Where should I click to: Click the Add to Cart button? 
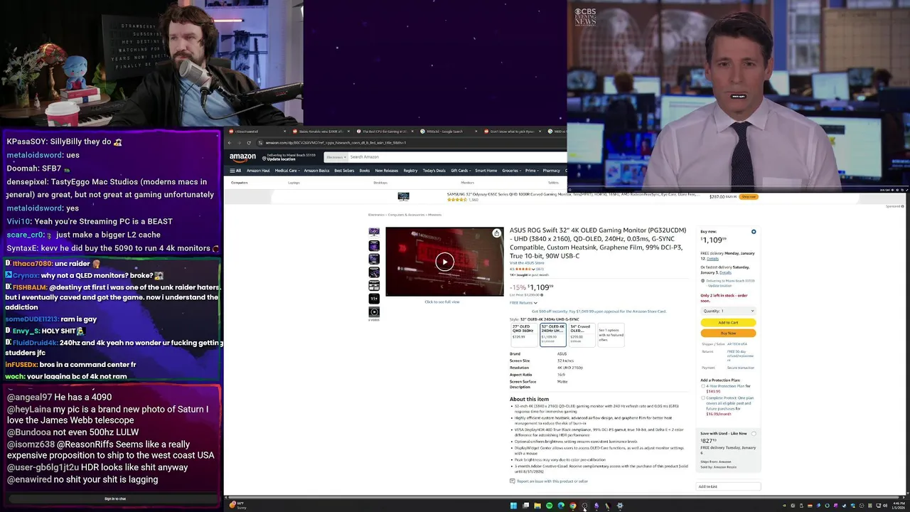[x=728, y=323]
